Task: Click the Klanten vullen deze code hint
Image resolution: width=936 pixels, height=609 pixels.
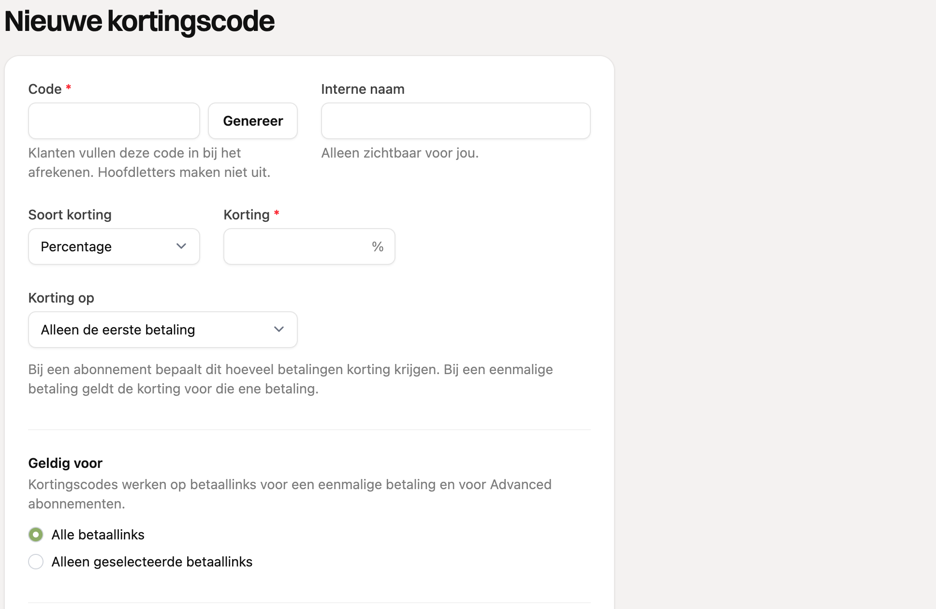Action: 149,162
